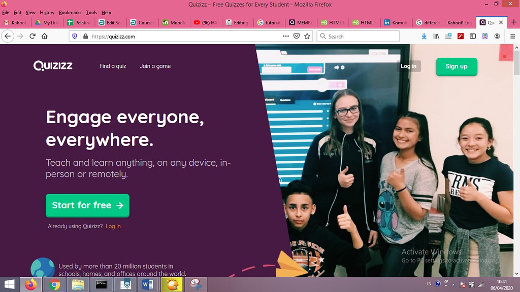Toggle the Firefox sidebar view
520x292 pixels.
pos(473,36)
